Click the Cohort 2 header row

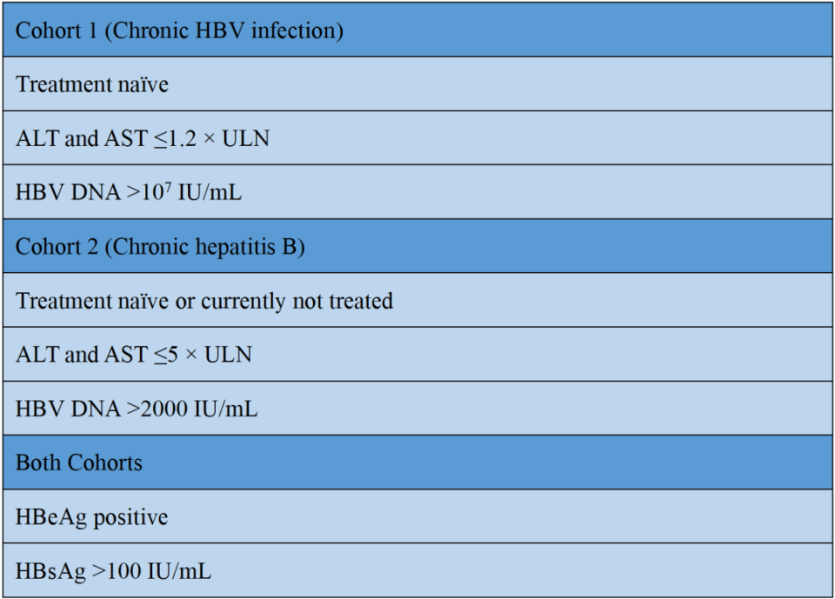click(x=417, y=246)
